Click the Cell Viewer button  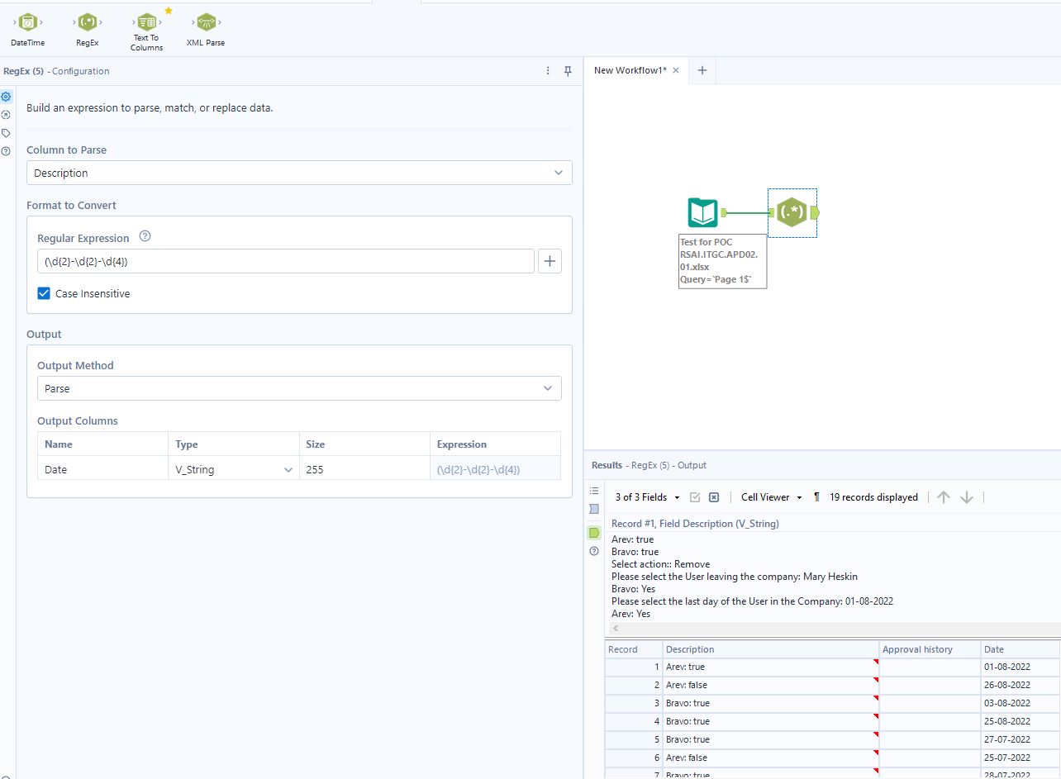(770, 497)
